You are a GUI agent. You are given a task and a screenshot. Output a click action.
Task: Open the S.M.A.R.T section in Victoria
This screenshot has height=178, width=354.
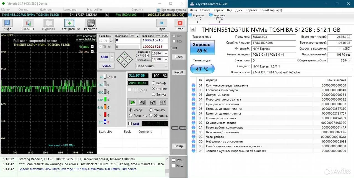pyautogui.click(x=28, y=25)
